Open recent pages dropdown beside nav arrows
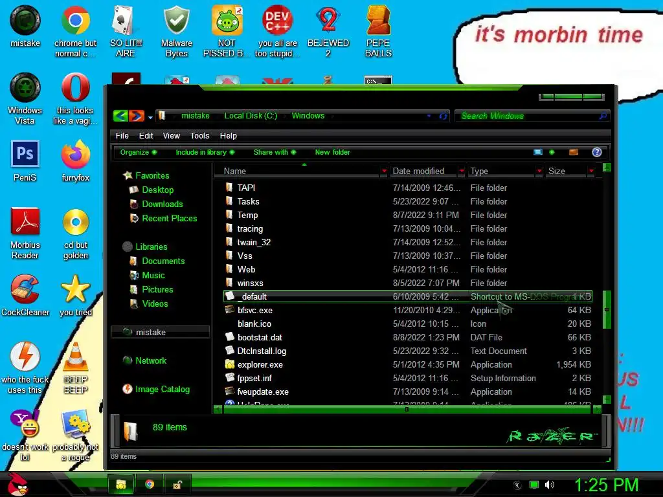The width and height of the screenshot is (663, 497). click(x=150, y=118)
